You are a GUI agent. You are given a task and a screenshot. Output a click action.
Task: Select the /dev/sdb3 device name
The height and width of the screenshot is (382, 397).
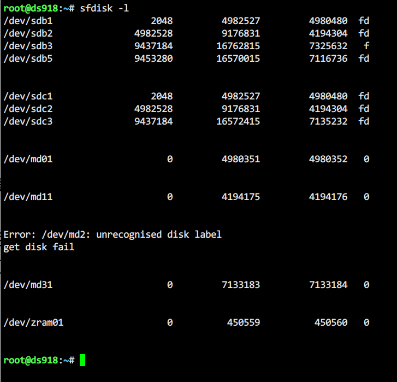28,46
